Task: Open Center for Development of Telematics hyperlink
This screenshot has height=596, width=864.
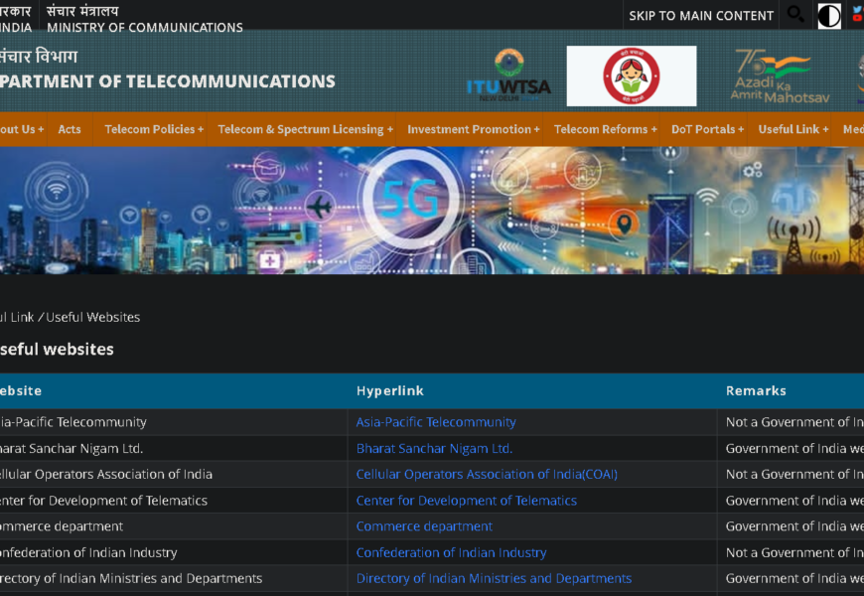Action: (x=466, y=500)
